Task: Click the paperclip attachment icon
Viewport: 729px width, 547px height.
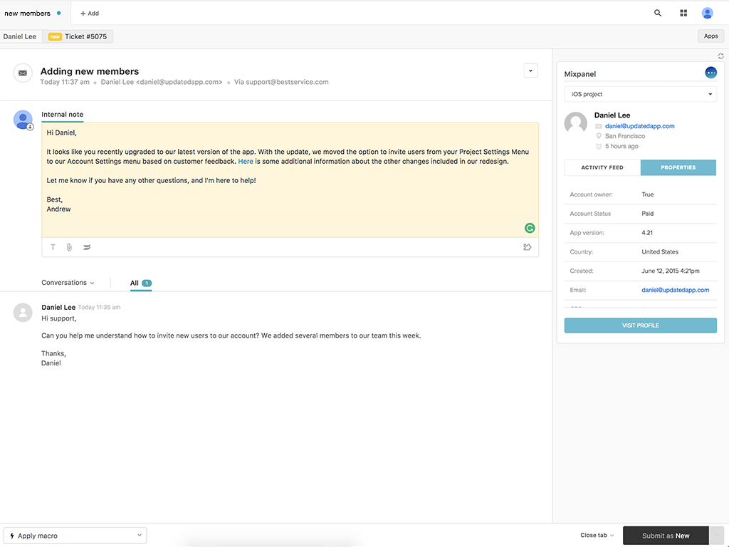Action: click(x=69, y=247)
